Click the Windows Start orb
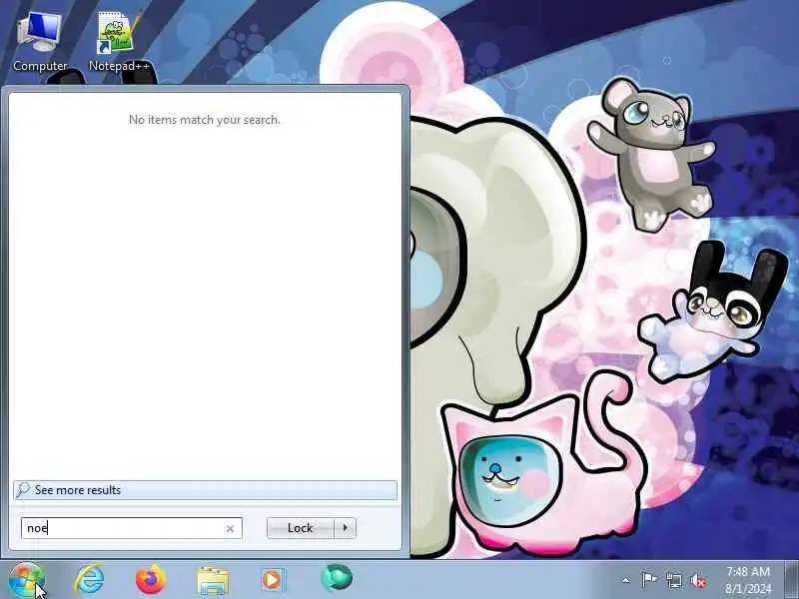This screenshot has height=599, width=799. click(x=27, y=580)
